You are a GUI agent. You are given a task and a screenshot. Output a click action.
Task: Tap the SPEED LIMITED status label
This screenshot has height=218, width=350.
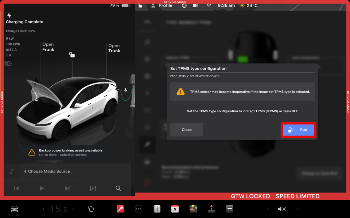(x=297, y=196)
